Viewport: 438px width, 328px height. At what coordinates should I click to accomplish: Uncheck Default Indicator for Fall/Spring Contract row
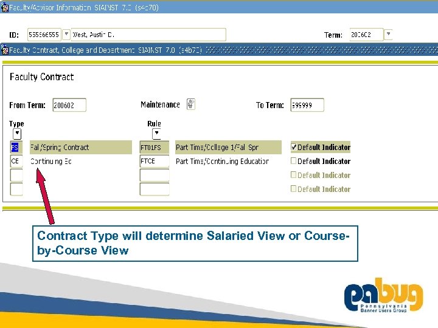pos(294,147)
